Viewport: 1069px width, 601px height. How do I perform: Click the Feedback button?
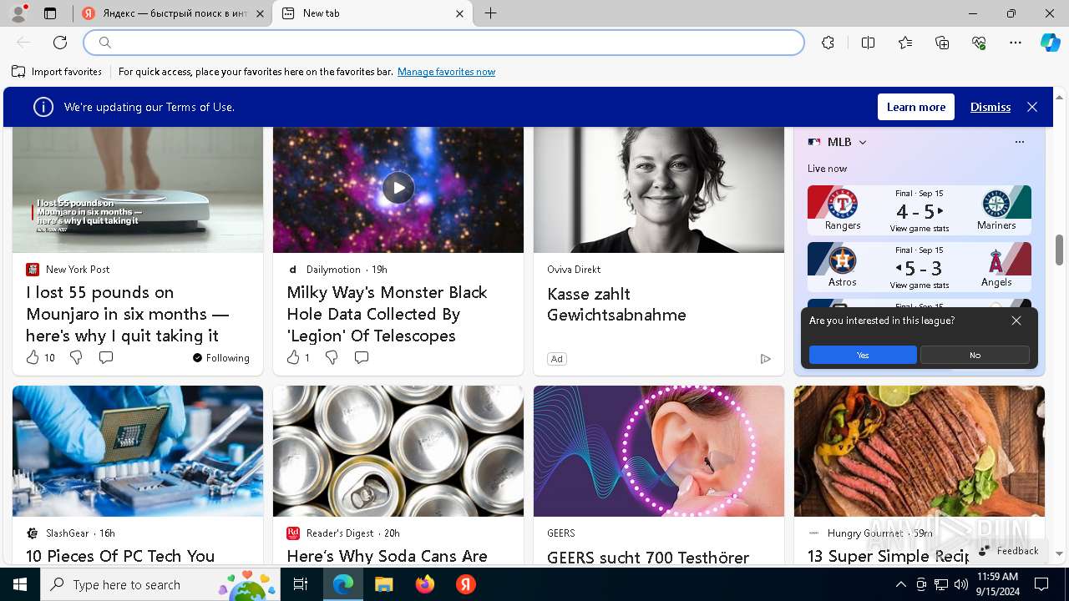(x=1009, y=551)
